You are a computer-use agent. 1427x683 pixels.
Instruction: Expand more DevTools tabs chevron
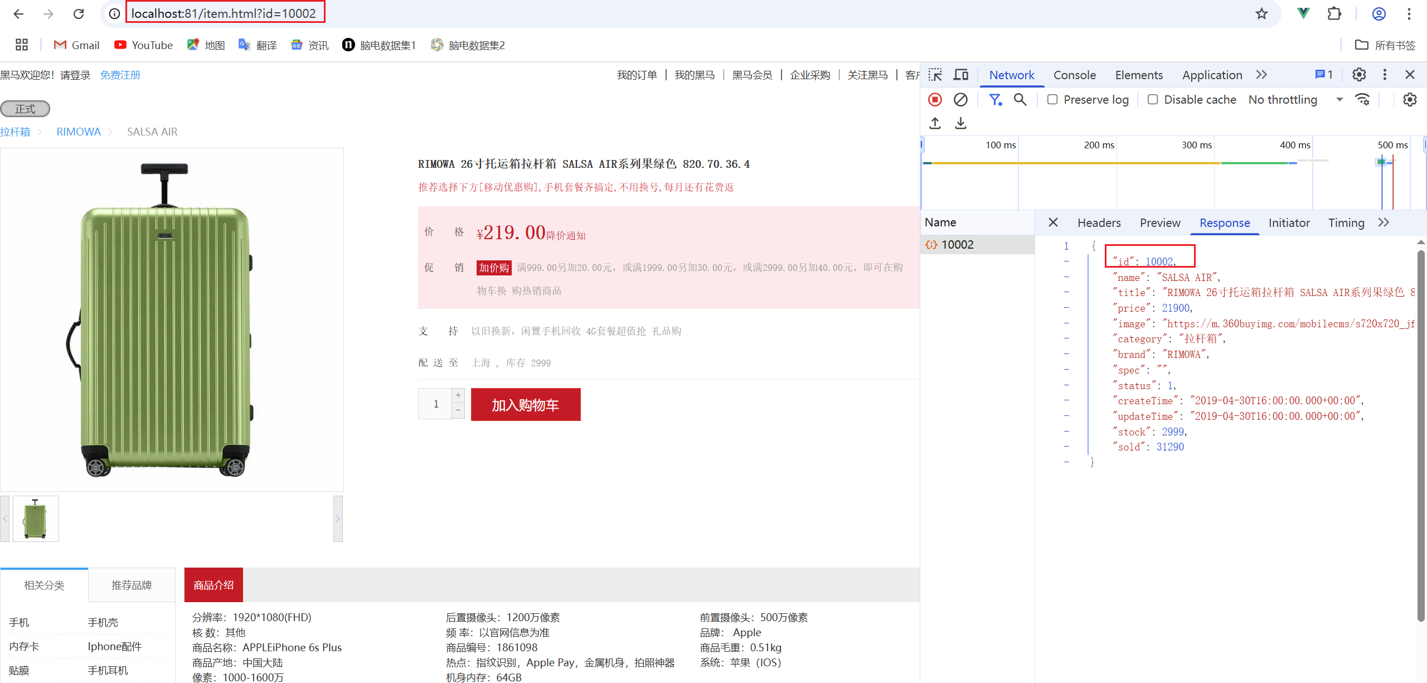click(1261, 75)
